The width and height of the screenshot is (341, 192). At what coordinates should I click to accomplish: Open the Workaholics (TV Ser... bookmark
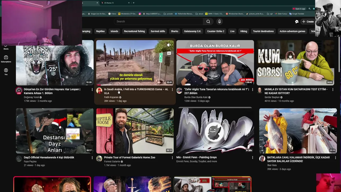click(x=127, y=14)
